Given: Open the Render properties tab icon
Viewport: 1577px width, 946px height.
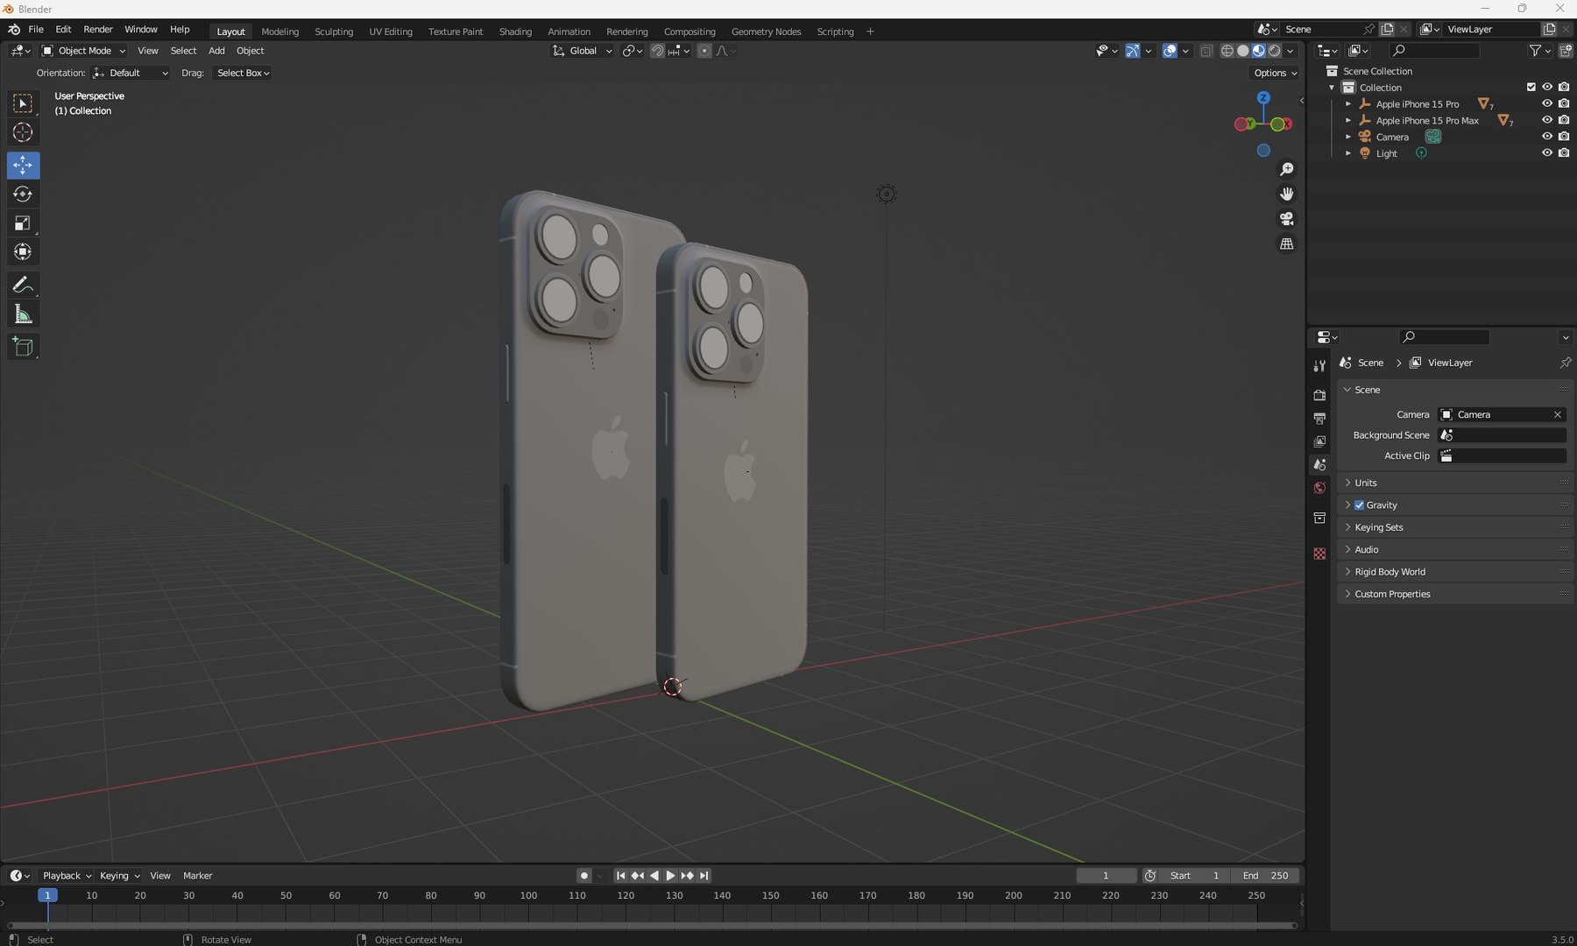Looking at the screenshot, I should tap(1319, 395).
